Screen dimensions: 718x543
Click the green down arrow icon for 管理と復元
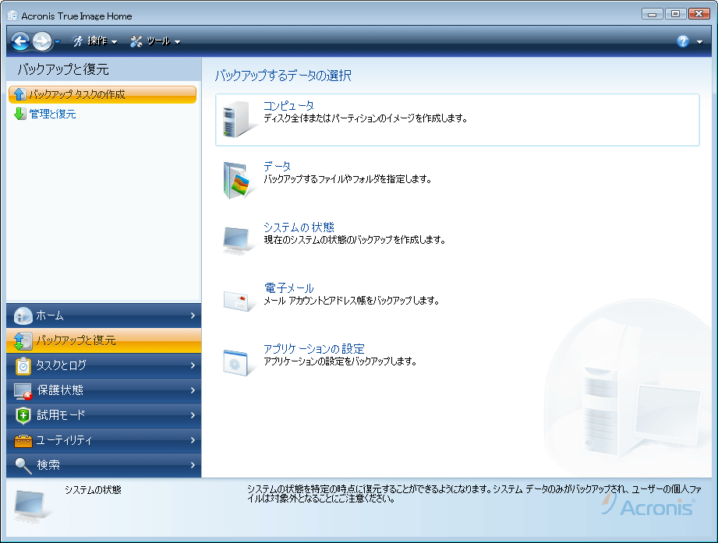click(19, 114)
